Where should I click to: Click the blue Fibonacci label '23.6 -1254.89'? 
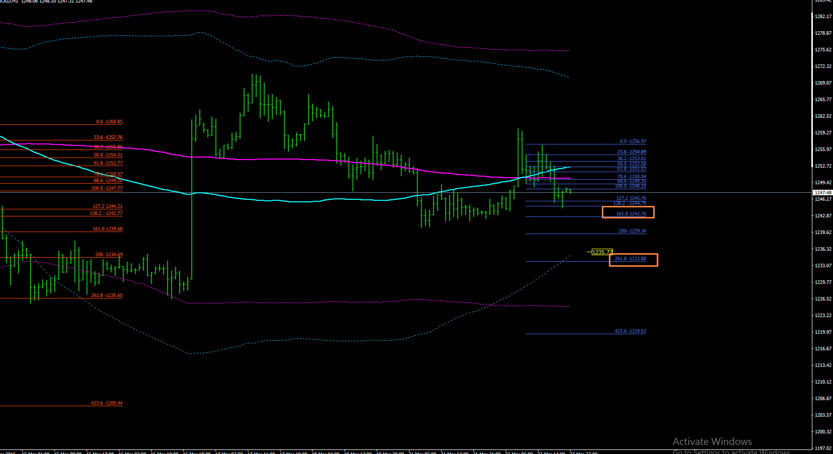click(632, 152)
